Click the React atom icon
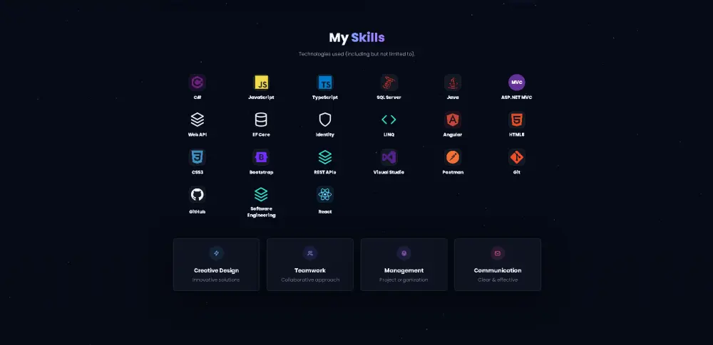The image size is (713, 345). pyautogui.click(x=325, y=195)
